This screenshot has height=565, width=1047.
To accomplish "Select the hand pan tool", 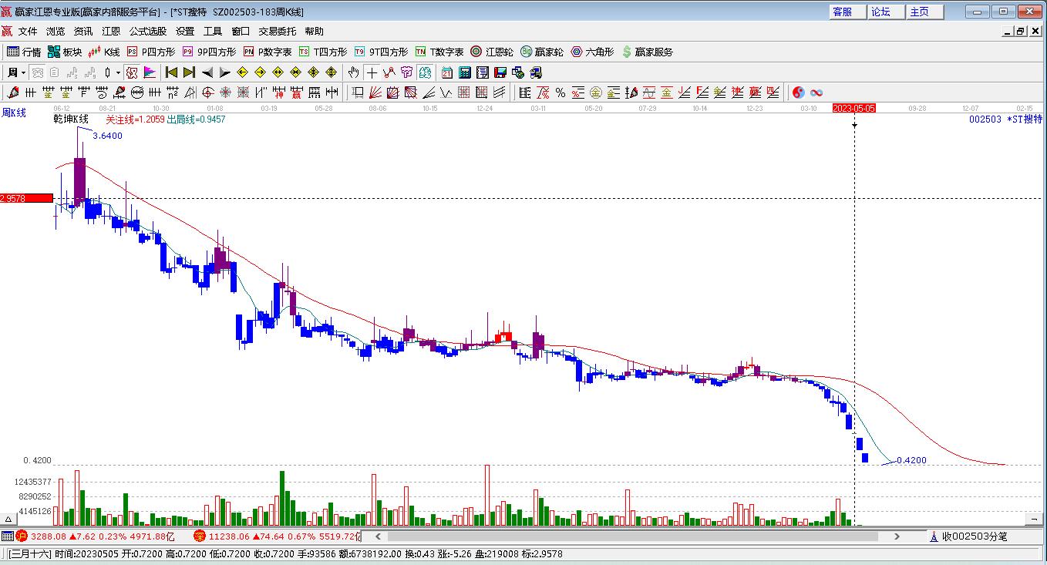I will pos(353,72).
